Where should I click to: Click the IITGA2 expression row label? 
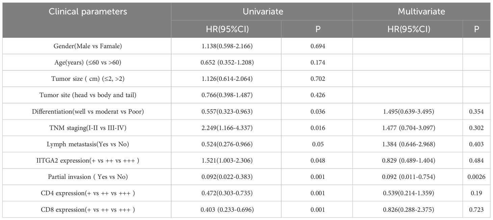tap(87, 161)
